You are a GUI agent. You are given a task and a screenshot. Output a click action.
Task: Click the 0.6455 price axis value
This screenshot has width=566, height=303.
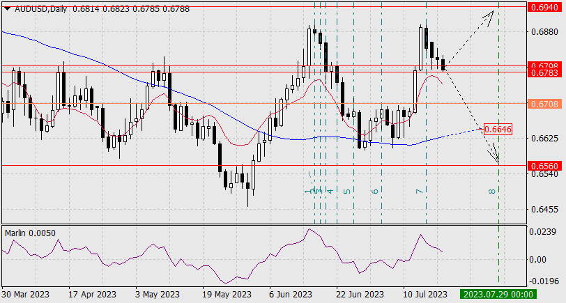click(x=544, y=209)
